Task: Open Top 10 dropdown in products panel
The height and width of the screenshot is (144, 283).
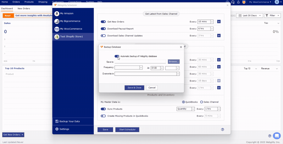Action: pos(250,69)
